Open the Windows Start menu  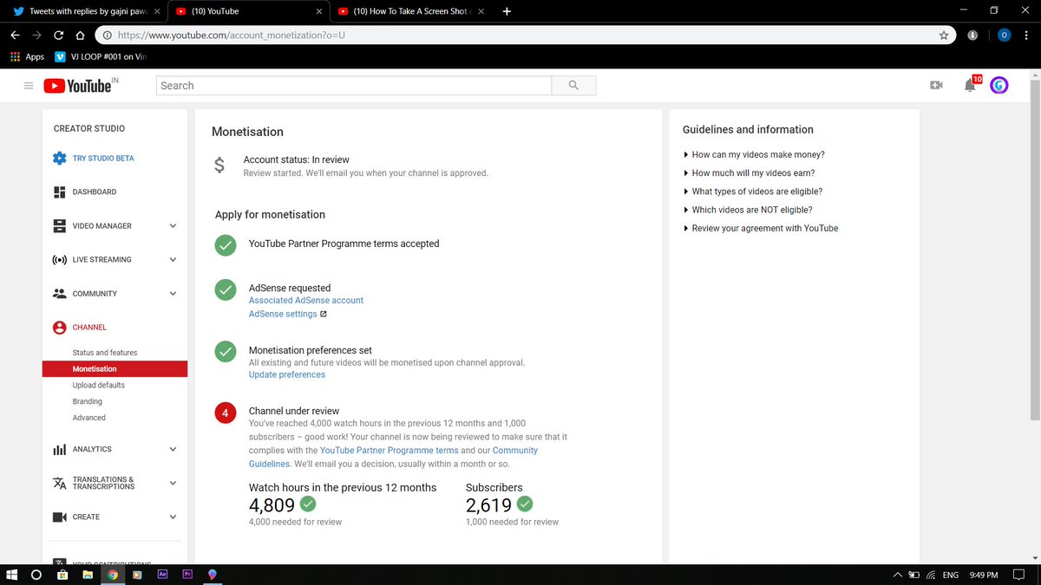12,575
